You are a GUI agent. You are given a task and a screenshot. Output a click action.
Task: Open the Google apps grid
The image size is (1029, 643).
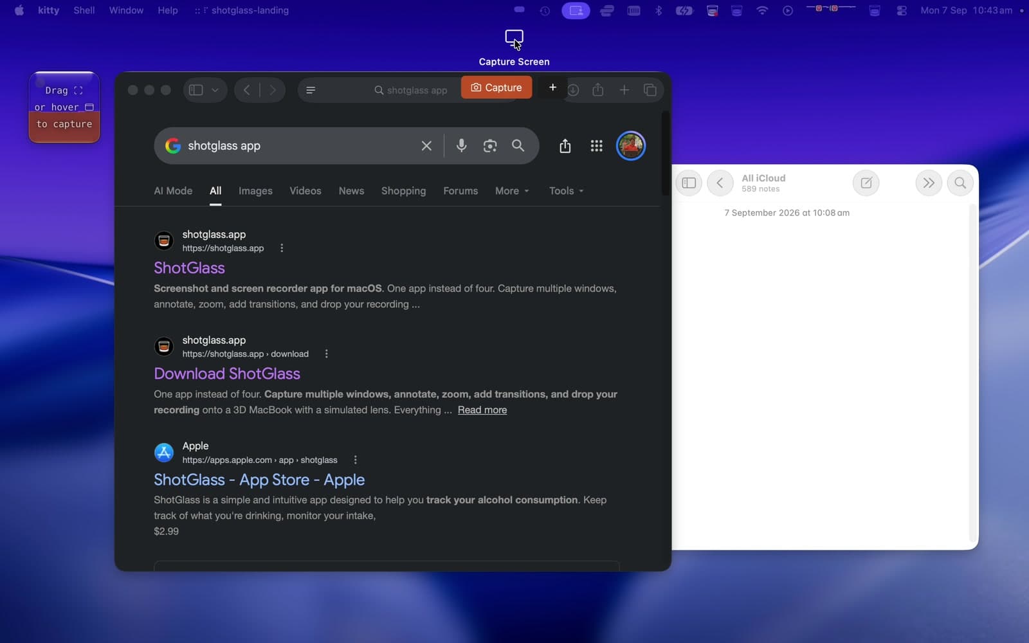[x=596, y=146]
